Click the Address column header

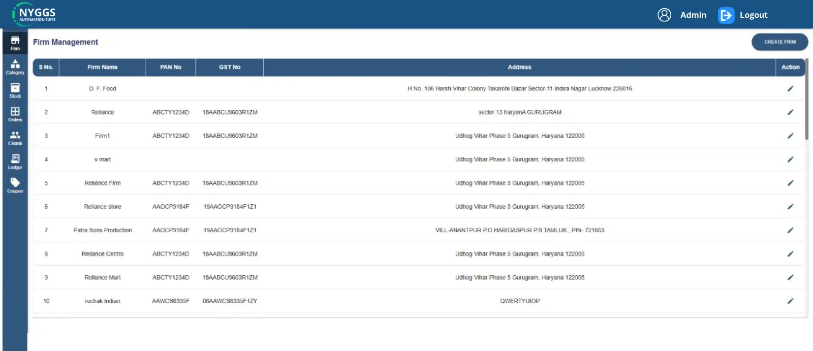(519, 67)
